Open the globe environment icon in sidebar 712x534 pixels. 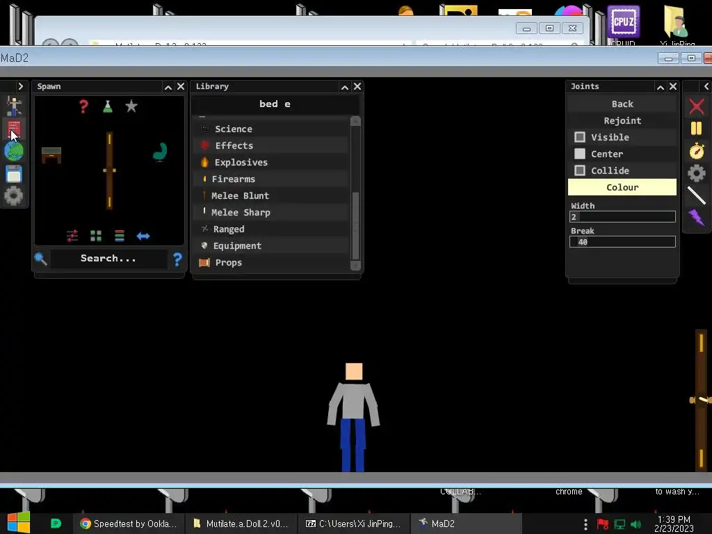(14, 151)
